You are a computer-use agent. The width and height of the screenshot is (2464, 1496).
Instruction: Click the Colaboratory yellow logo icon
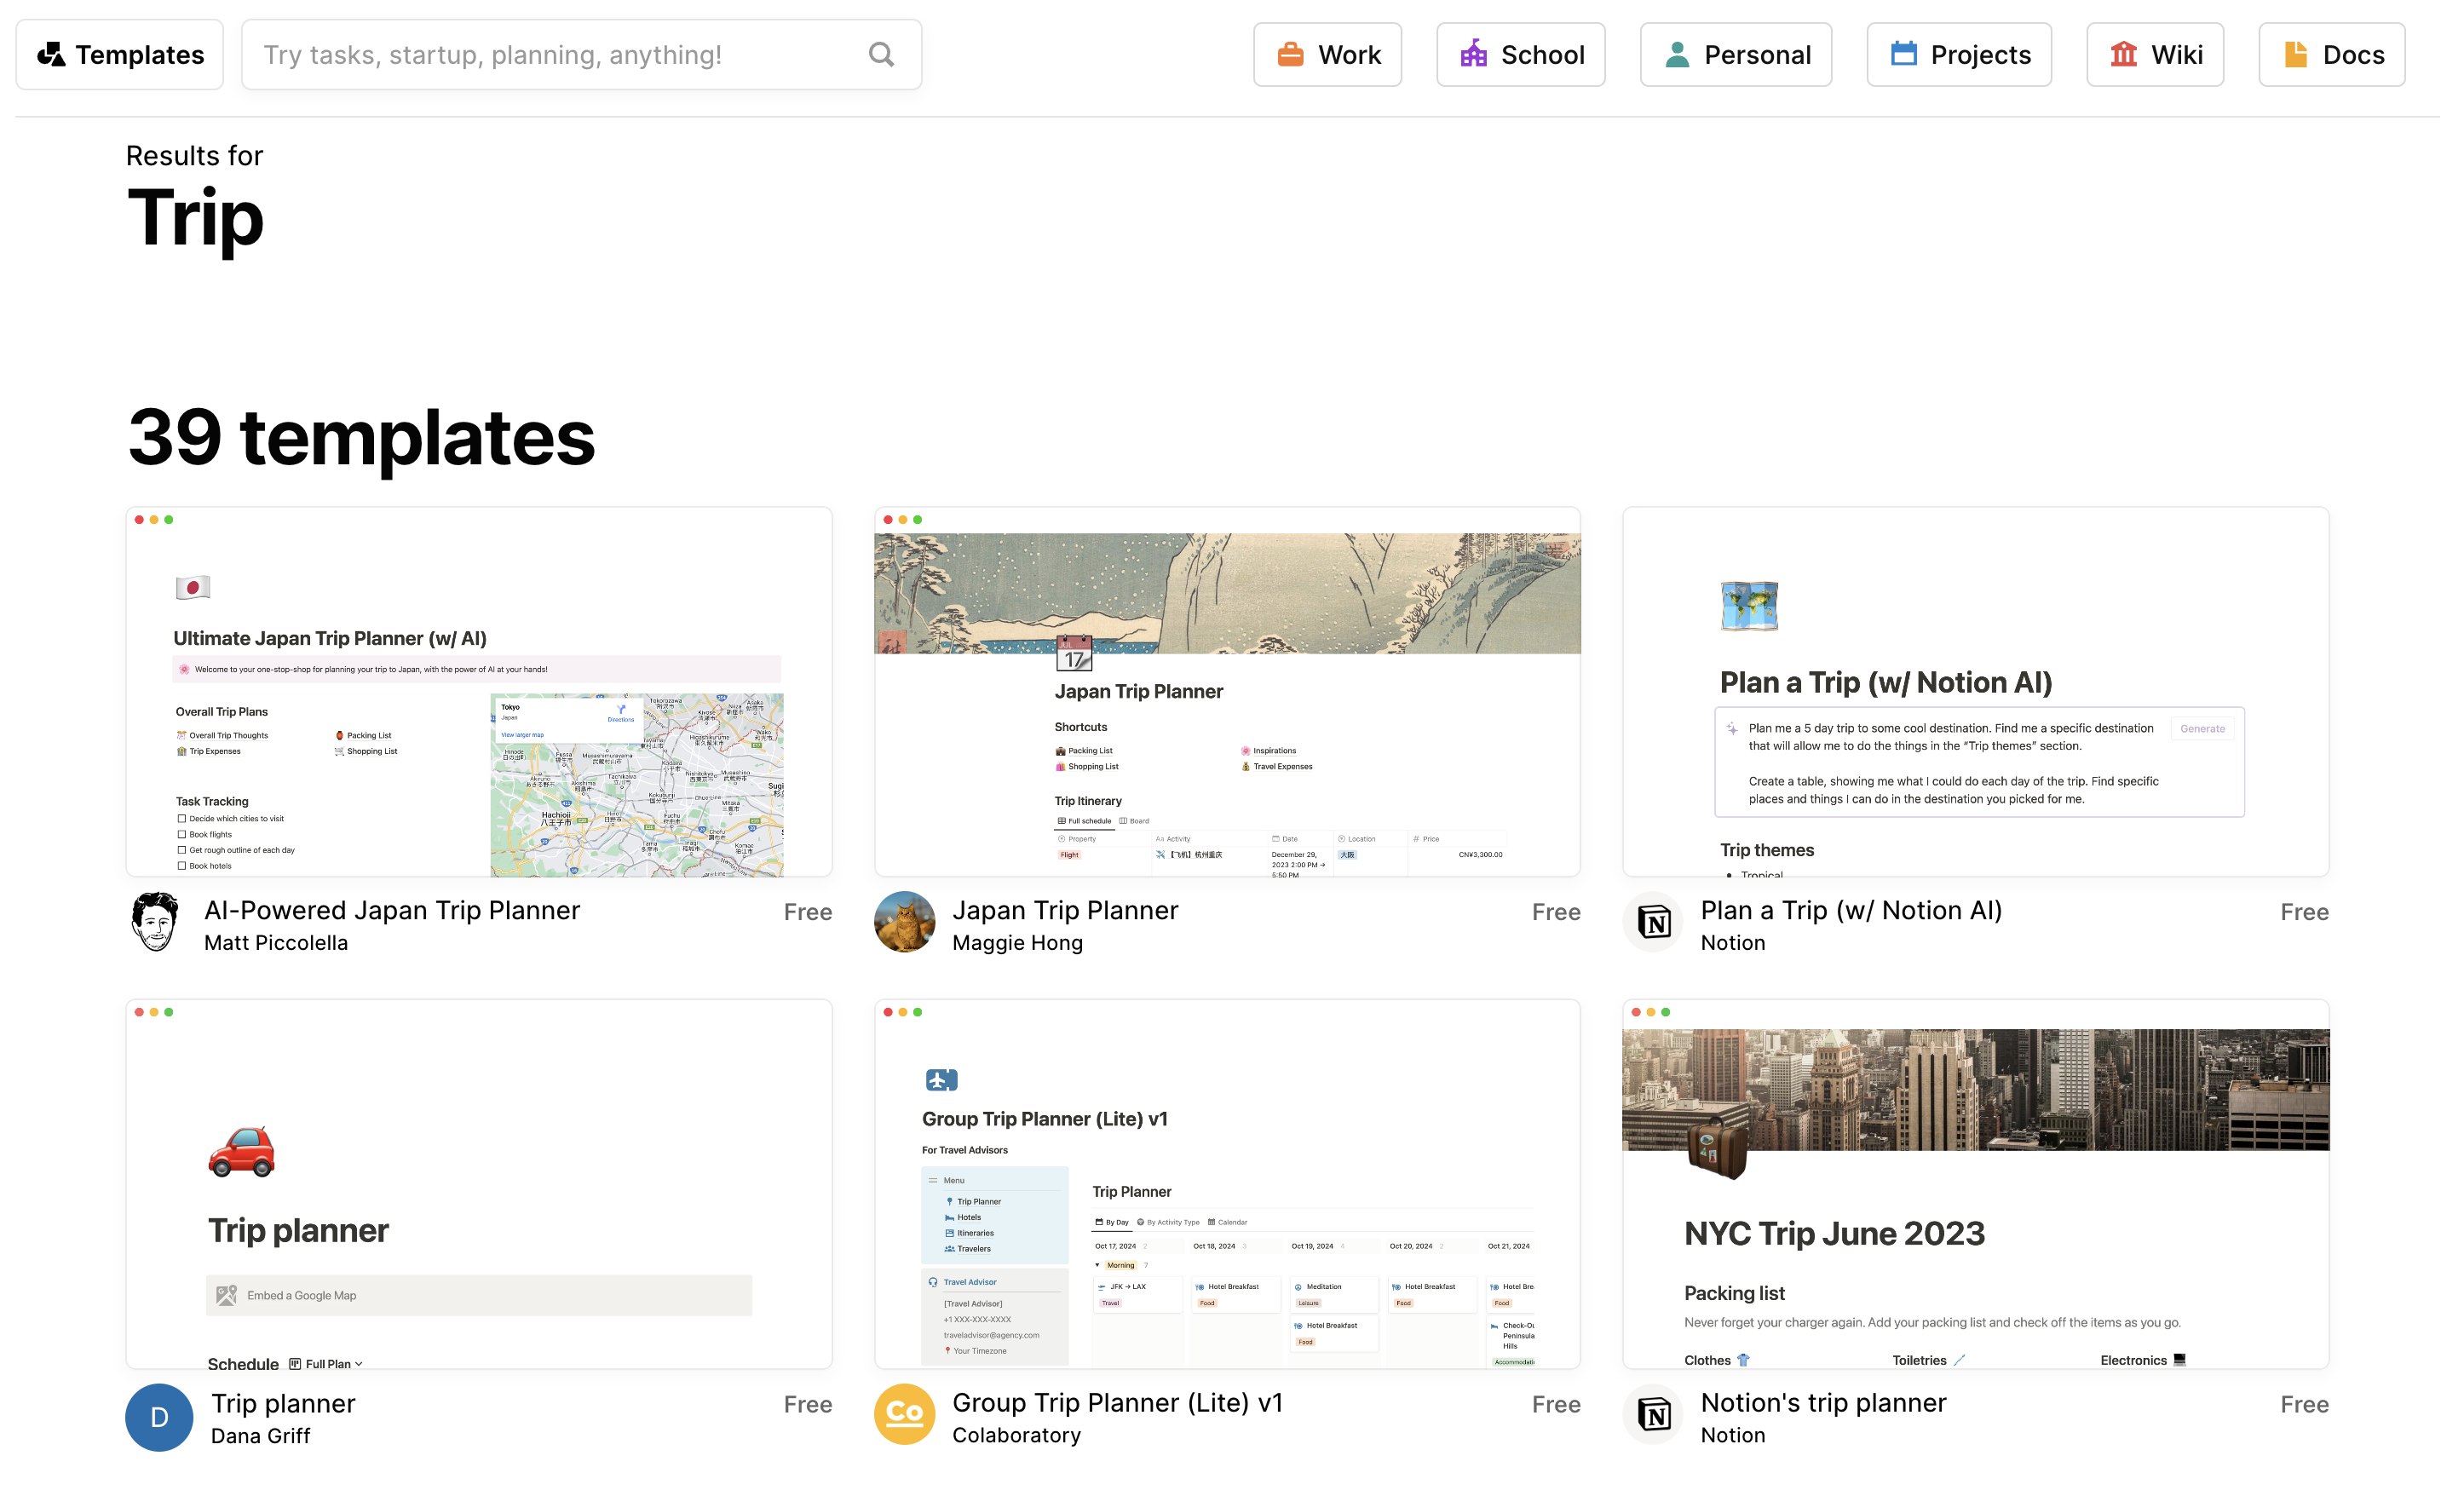pos(904,1413)
